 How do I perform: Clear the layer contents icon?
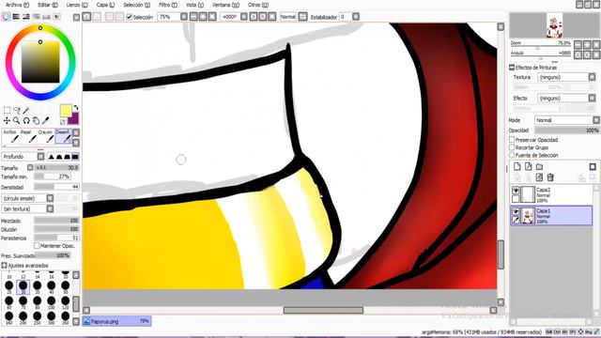[539, 177]
